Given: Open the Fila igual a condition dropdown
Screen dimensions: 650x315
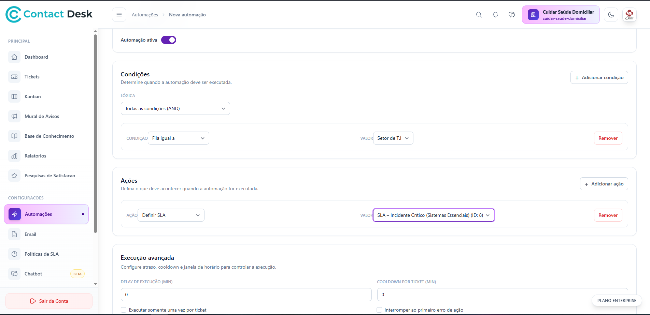Looking at the screenshot, I should [178, 138].
